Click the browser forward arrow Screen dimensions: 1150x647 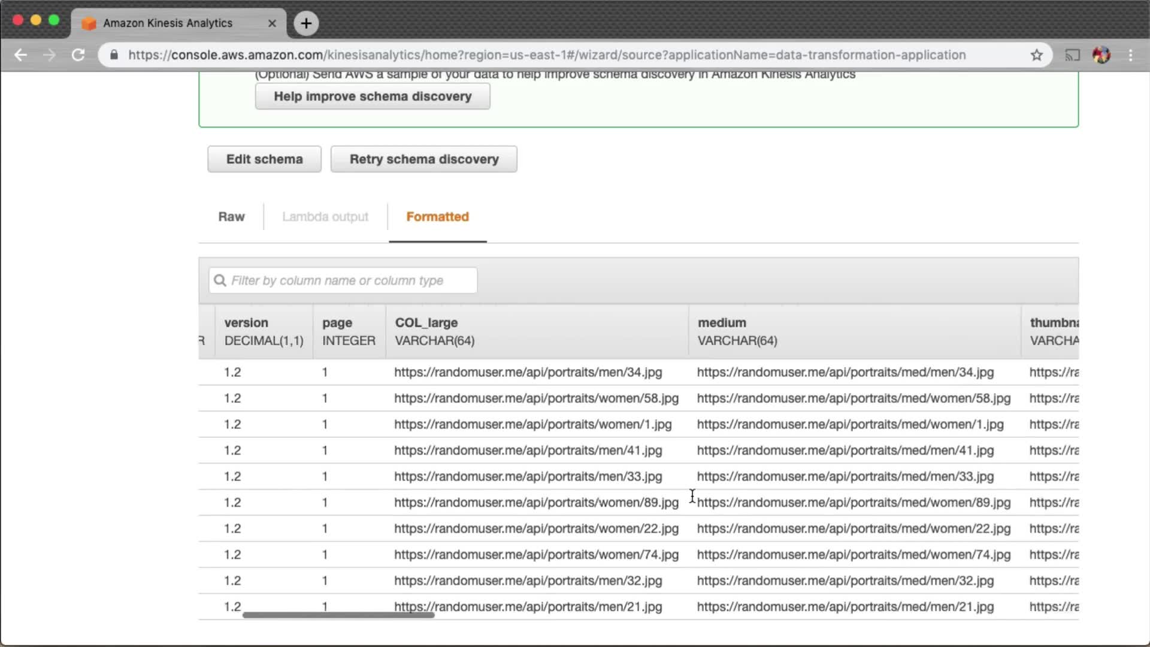click(x=50, y=55)
